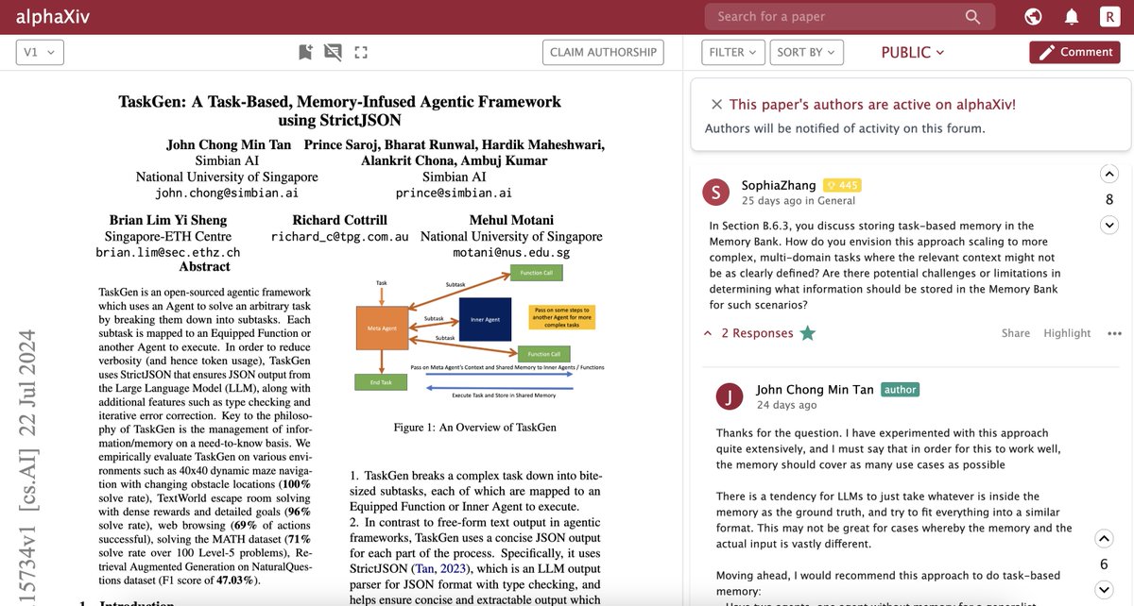Open the globe language icon
Viewport: 1134px width, 606px height.
[1033, 17]
